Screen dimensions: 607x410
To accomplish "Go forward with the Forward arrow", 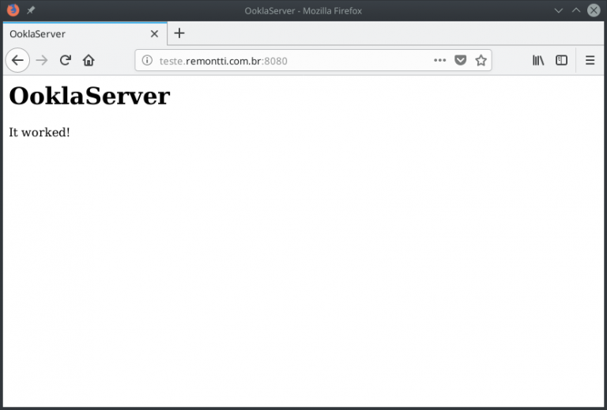I will point(42,60).
